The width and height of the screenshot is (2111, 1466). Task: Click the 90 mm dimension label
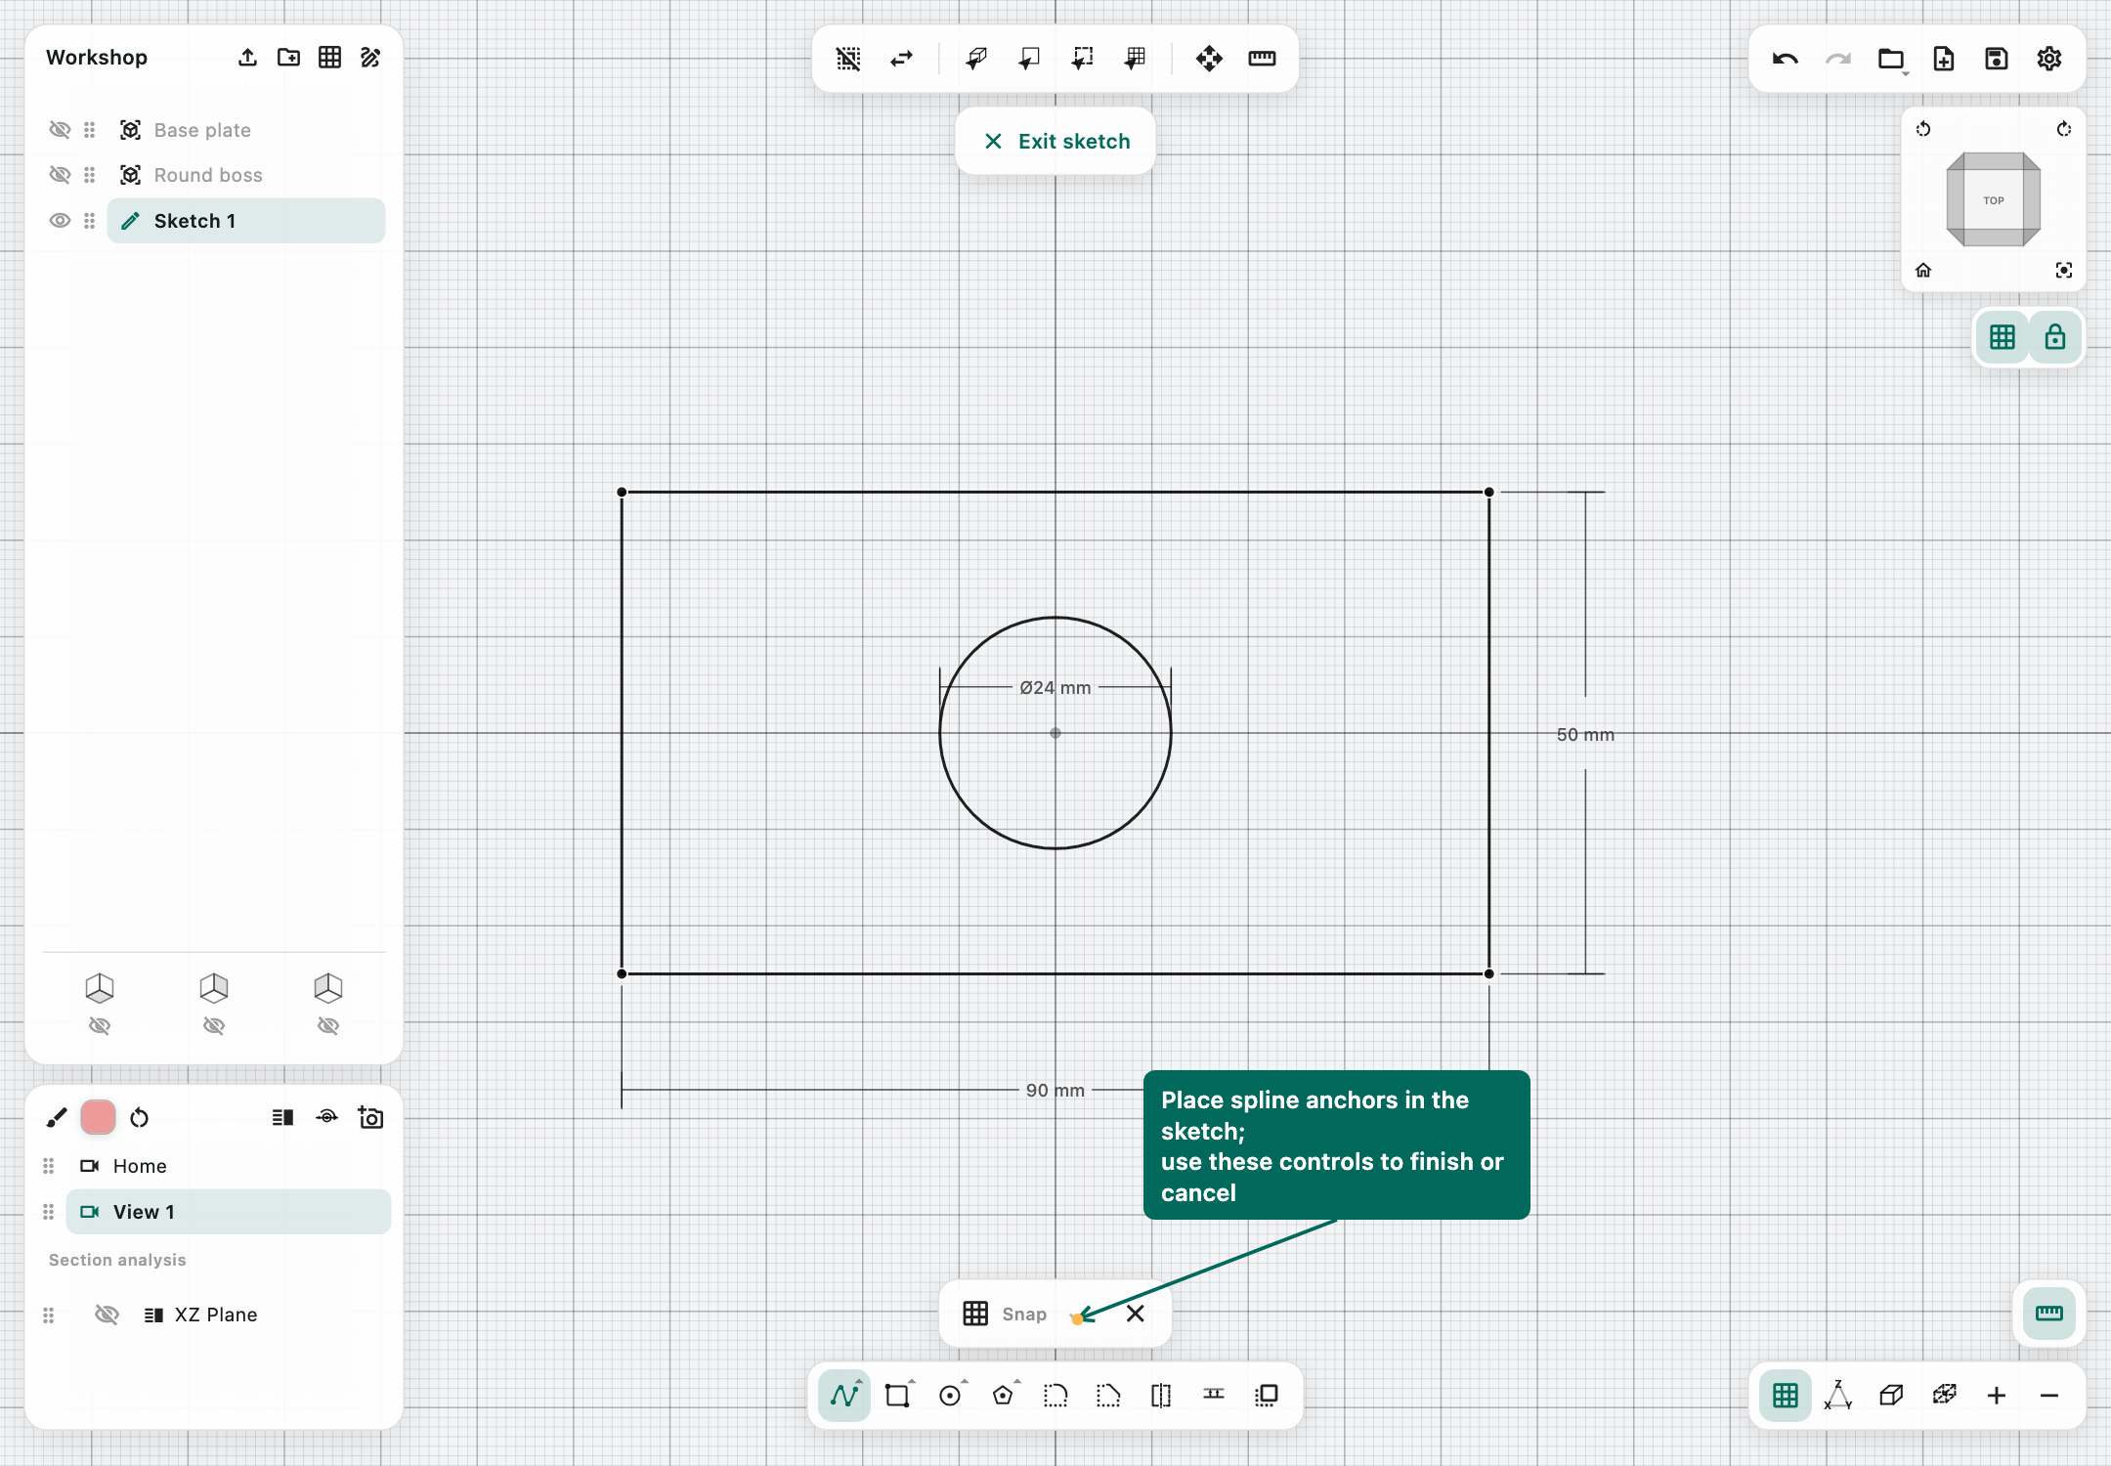tap(1055, 1090)
